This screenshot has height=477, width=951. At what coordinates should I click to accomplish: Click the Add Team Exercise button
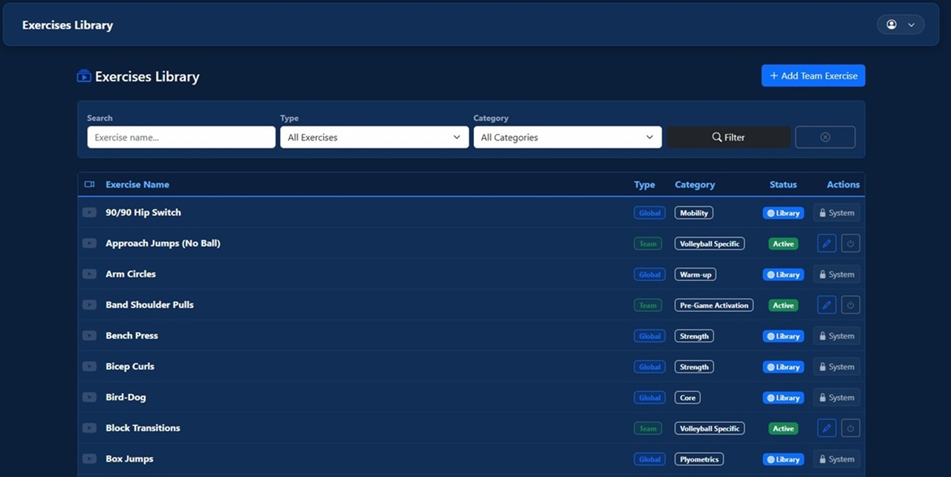pyautogui.click(x=813, y=75)
